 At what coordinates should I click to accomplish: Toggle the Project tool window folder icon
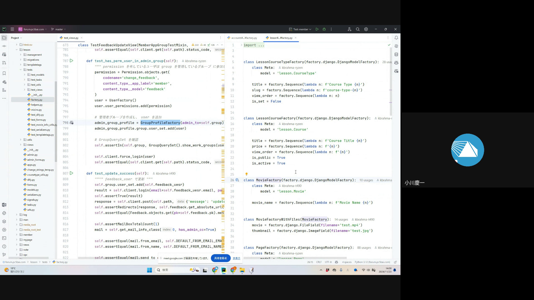pos(4,38)
